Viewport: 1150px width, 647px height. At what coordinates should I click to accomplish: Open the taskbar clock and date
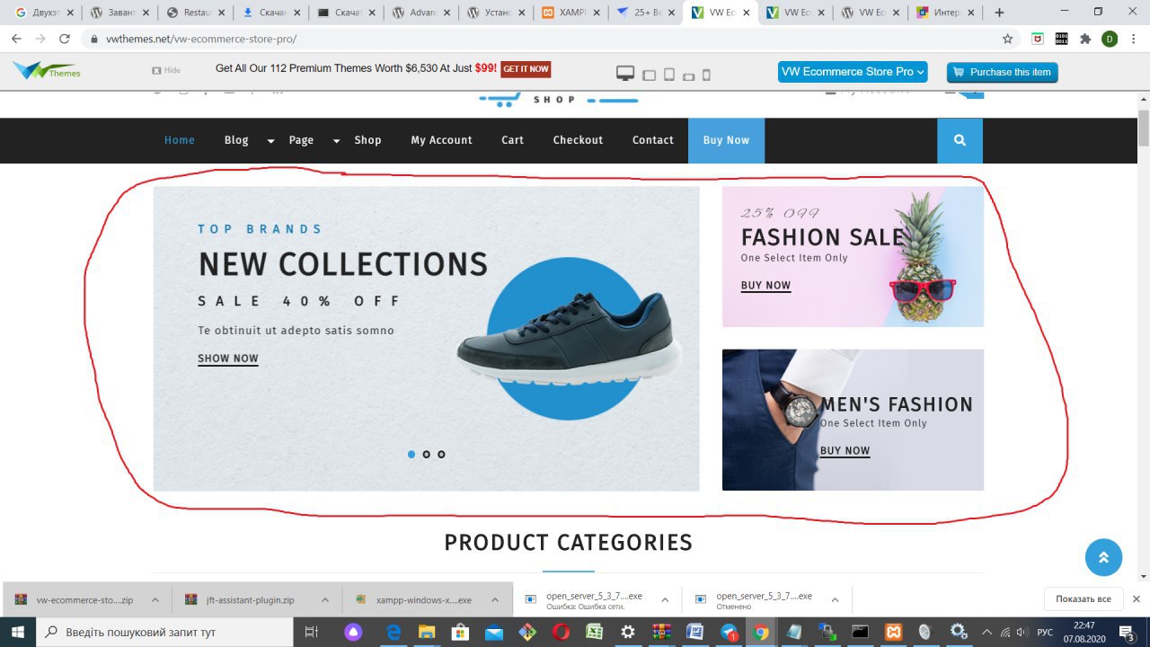[1084, 632]
